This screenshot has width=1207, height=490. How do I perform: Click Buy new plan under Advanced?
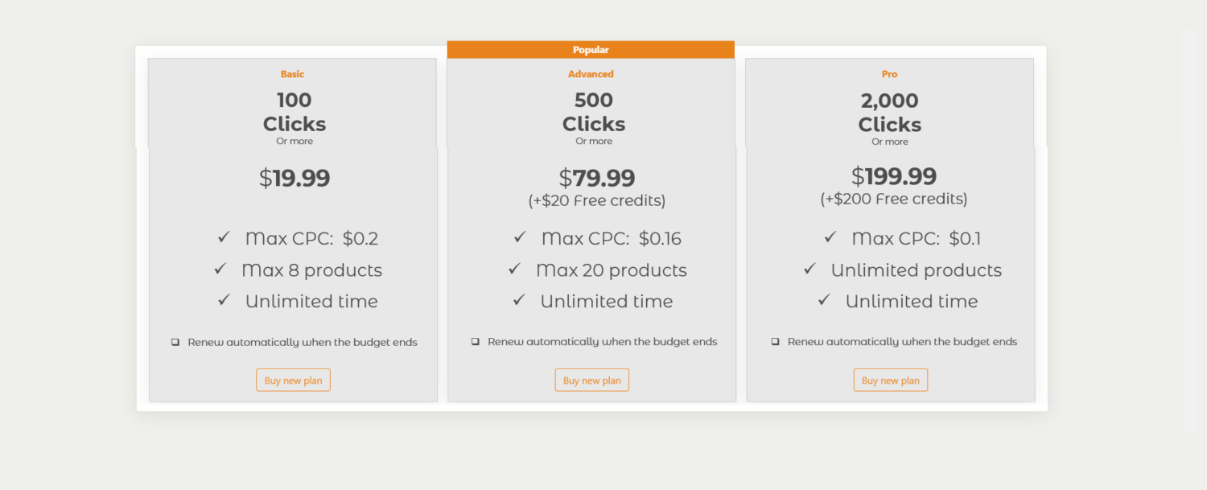591,380
